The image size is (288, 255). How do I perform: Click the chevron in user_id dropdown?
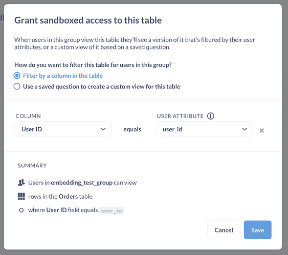245,129
